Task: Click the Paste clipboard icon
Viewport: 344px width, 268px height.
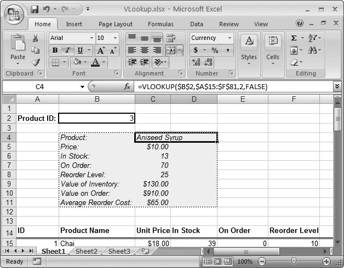Action: [18, 43]
